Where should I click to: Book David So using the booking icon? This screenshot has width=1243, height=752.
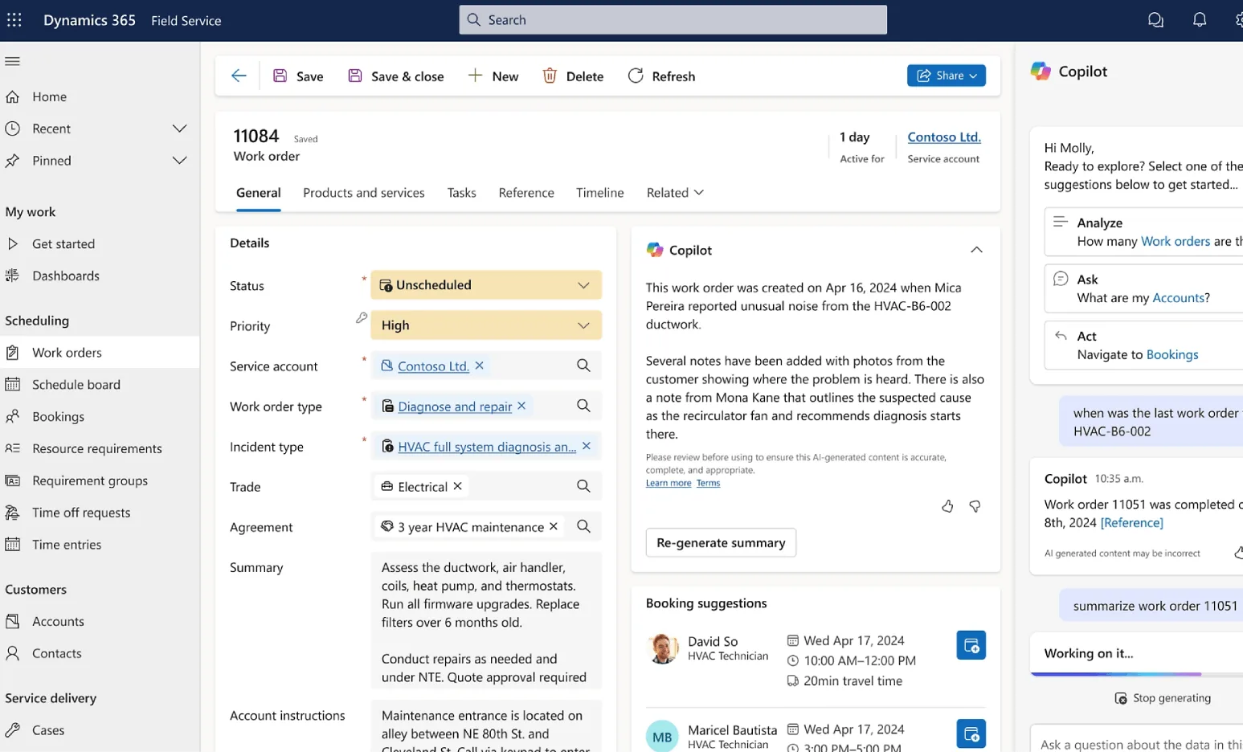point(971,645)
